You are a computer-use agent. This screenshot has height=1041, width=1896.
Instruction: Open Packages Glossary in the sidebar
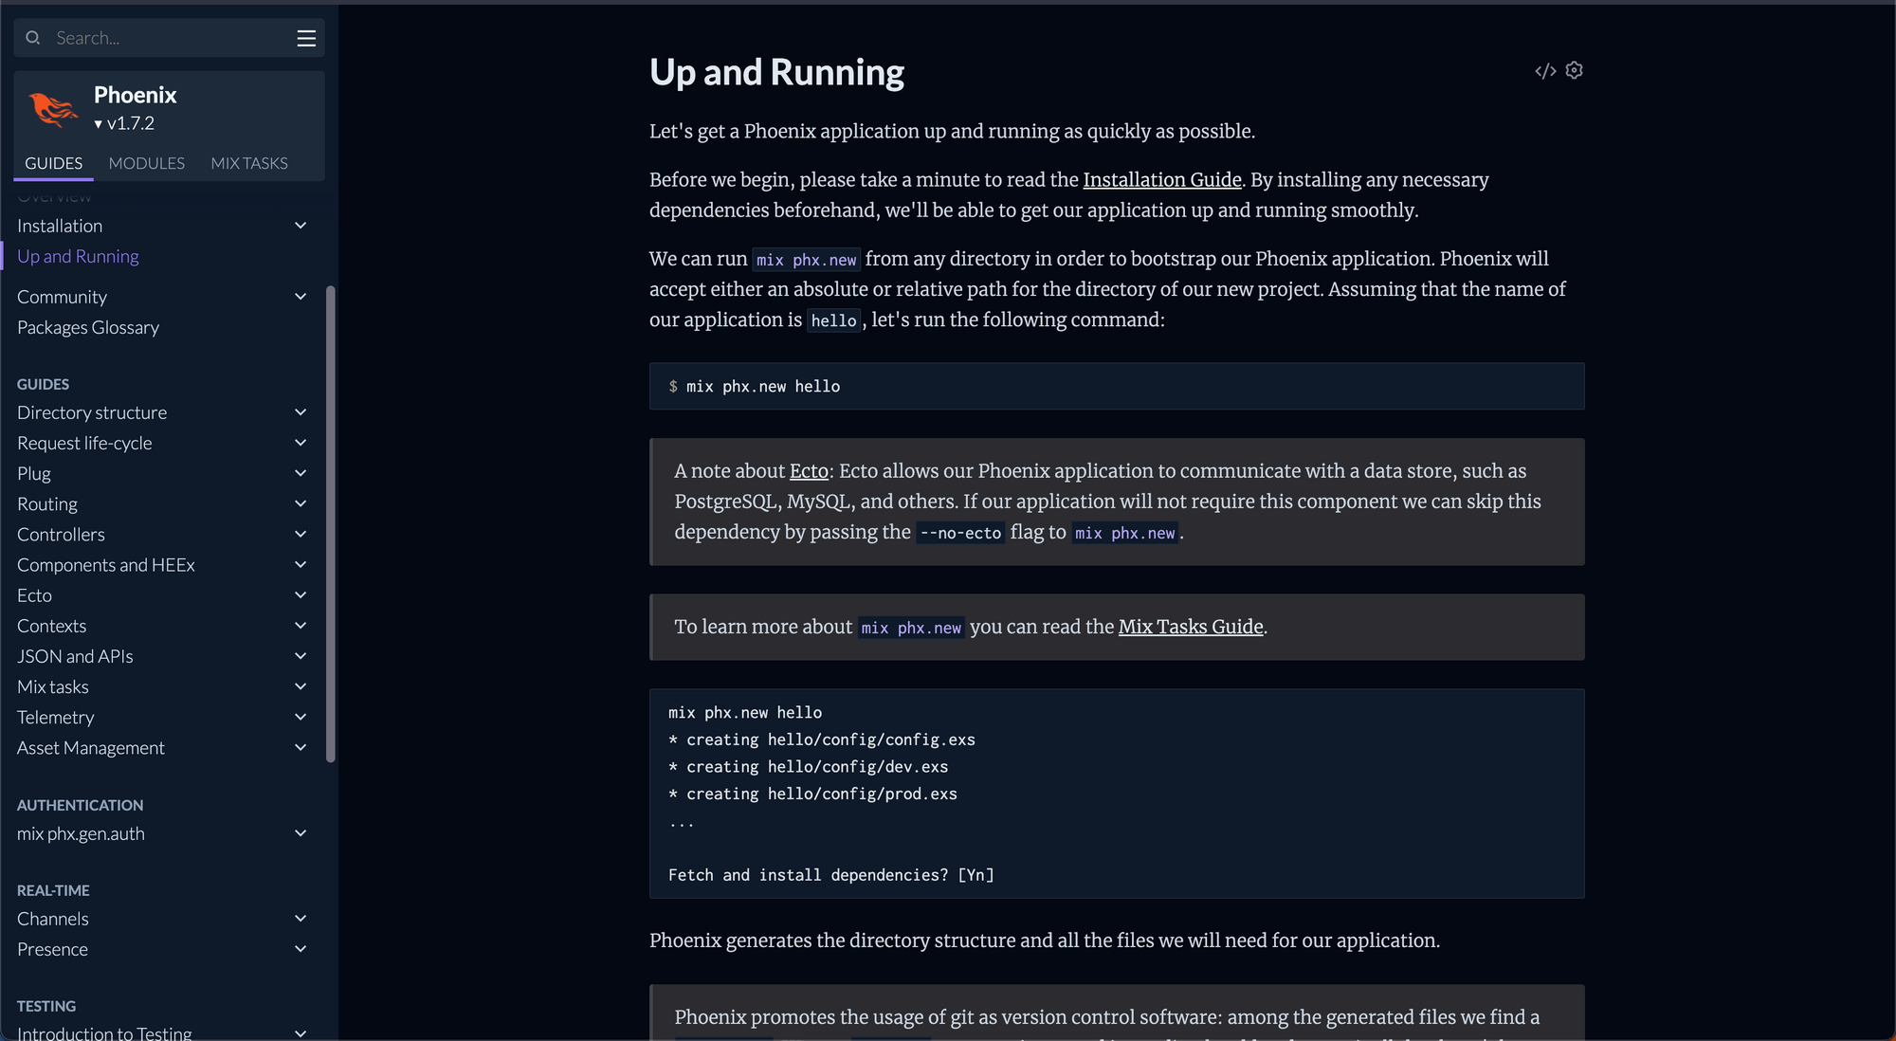click(x=88, y=327)
